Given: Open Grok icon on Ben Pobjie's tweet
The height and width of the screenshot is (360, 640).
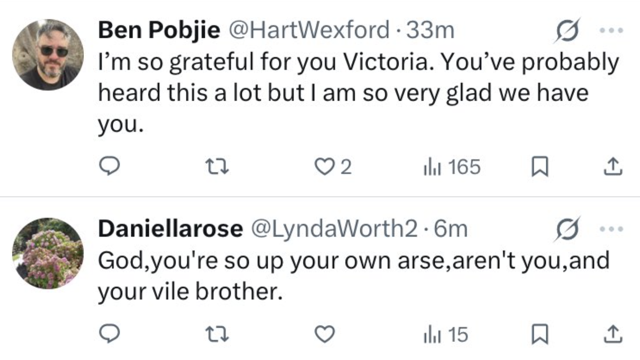Looking at the screenshot, I should (x=567, y=31).
